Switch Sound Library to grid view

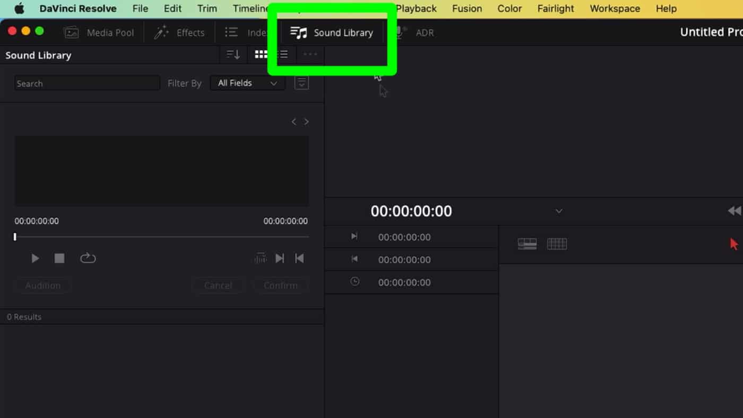click(x=261, y=55)
